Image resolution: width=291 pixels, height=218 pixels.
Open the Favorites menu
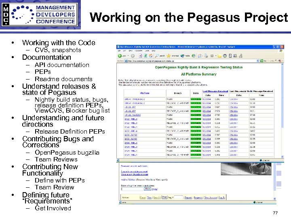tap(139, 50)
